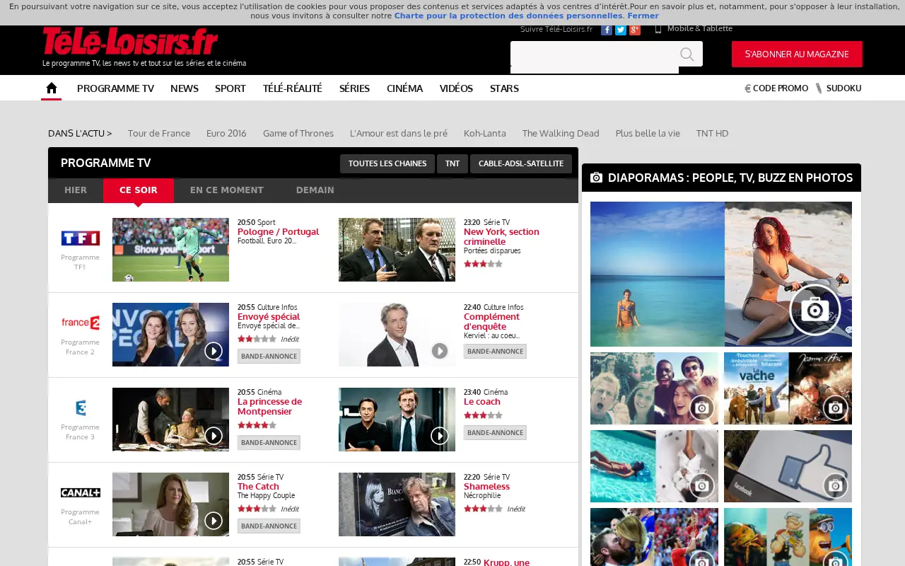Open the Télé-Réalité menu item
Image resolution: width=905 pixels, height=566 pixels.
click(293, 88)
